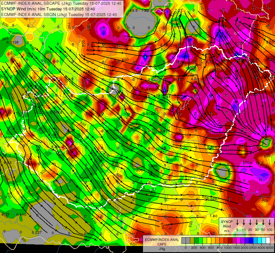Viewport: 275px width, 253px height.
Task: Click the 0.0703 value on the map
Action: [x=149, y=114]
